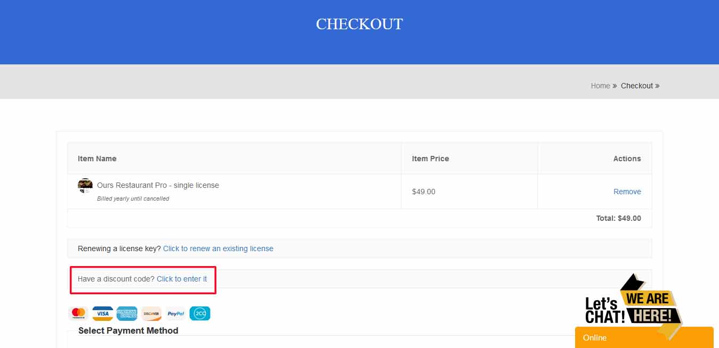The width and height of the screenshot is (719, 348).
Task: Expand the orange Online chat bar
Action: (644, 337)
